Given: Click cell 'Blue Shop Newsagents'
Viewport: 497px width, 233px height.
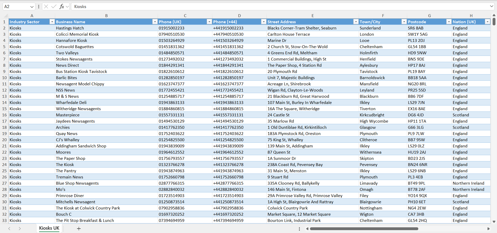Looking at the screenshot, I should click(x=106, y=183).
